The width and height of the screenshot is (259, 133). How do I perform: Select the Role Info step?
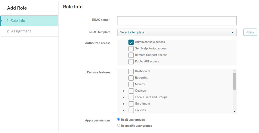[18, 21]
